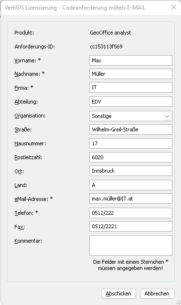Click the Fax label
This screenshot has height=305, width=181.
click(x=20, y=227)
